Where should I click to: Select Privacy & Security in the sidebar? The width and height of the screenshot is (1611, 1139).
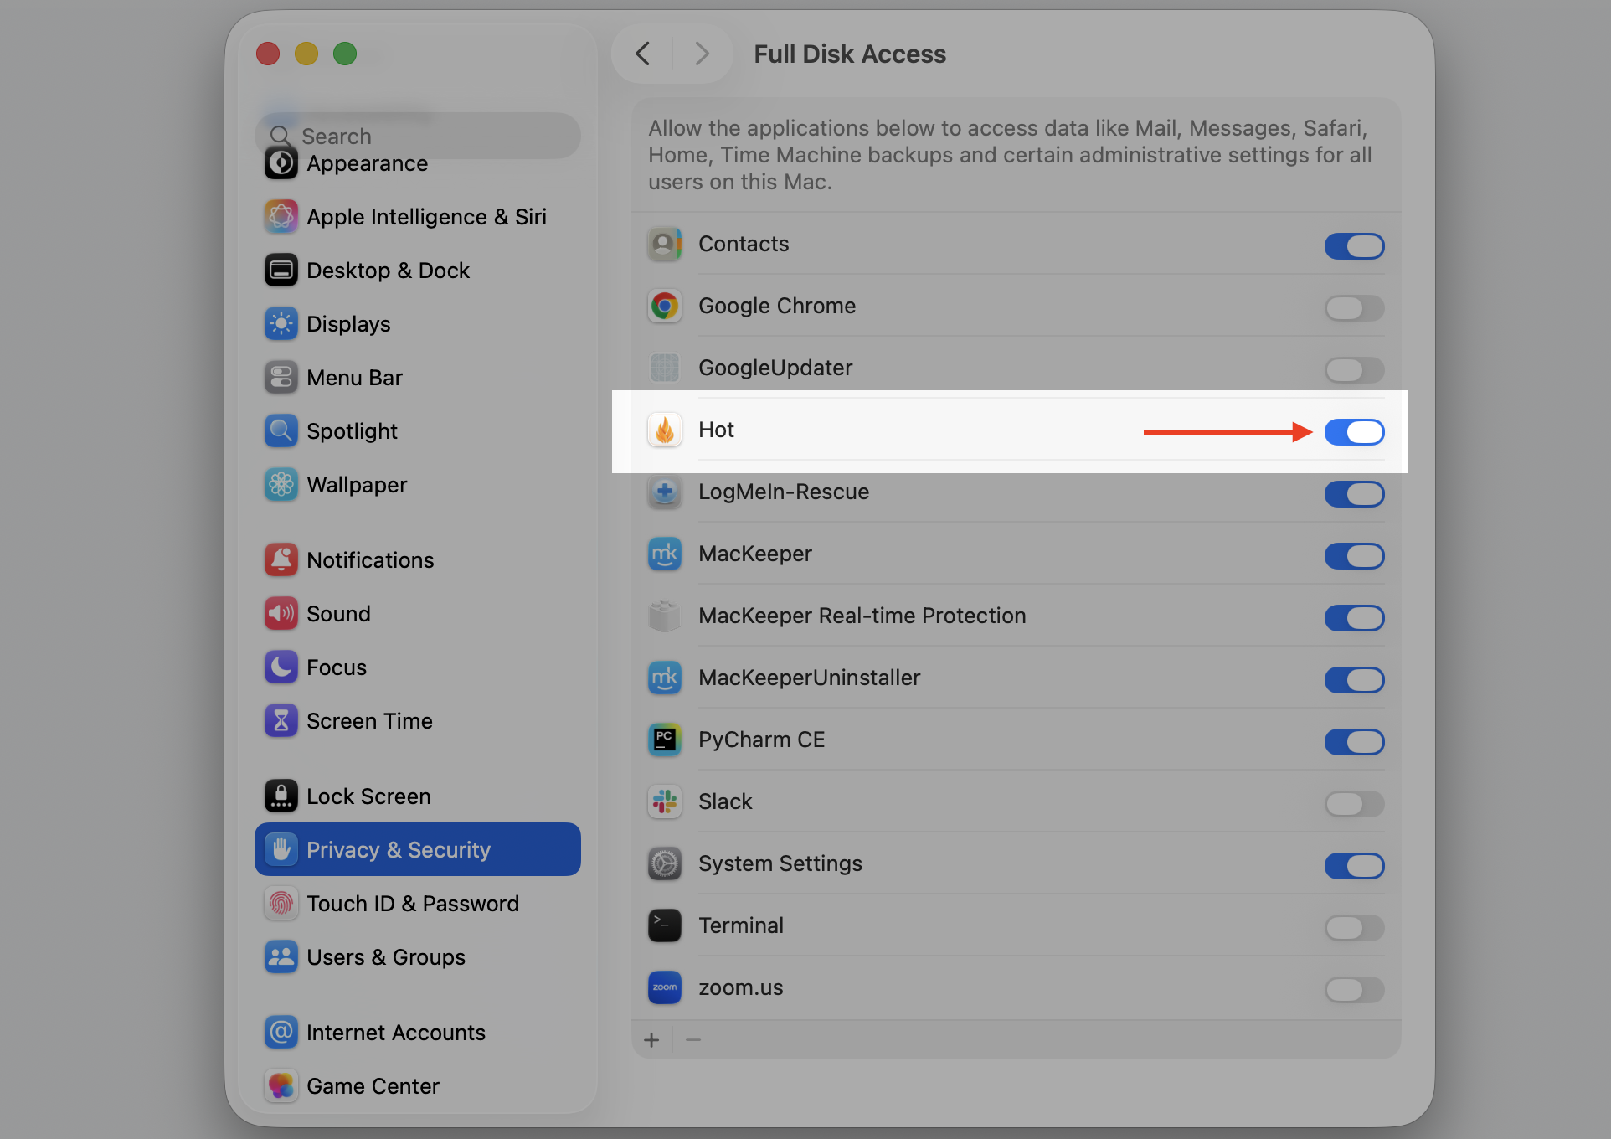click(417, 850)
